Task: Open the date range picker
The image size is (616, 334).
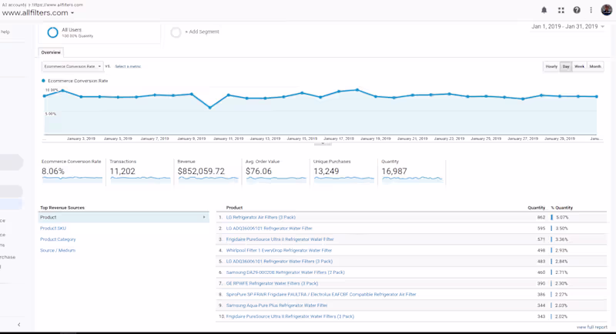Action: pos(568,27)
